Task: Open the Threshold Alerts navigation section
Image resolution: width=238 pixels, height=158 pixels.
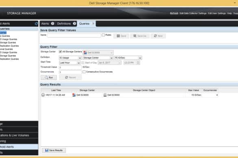Action: click(19, 147)
